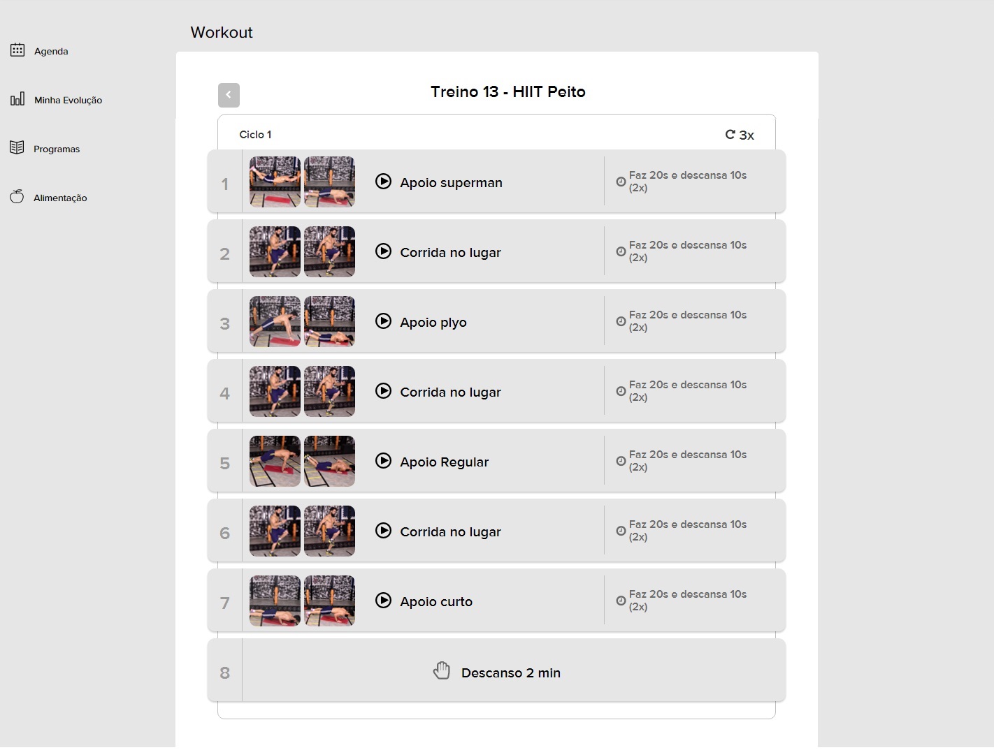This screenshot has width=994, height=750.
Task: Open Minha Evolução chart icon
Action: [x=17, y=99]
